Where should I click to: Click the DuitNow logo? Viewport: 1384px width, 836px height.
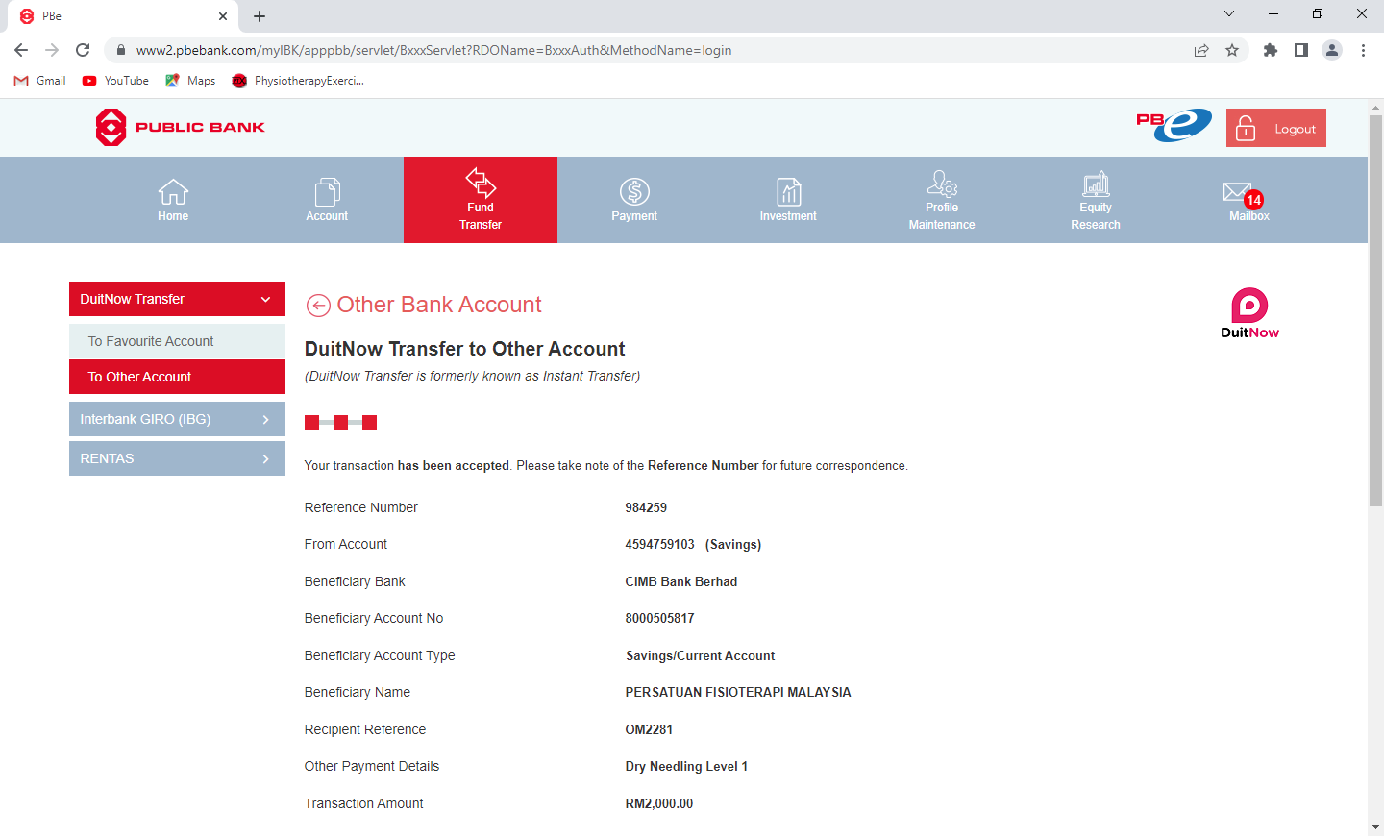tap(1249, 313)
